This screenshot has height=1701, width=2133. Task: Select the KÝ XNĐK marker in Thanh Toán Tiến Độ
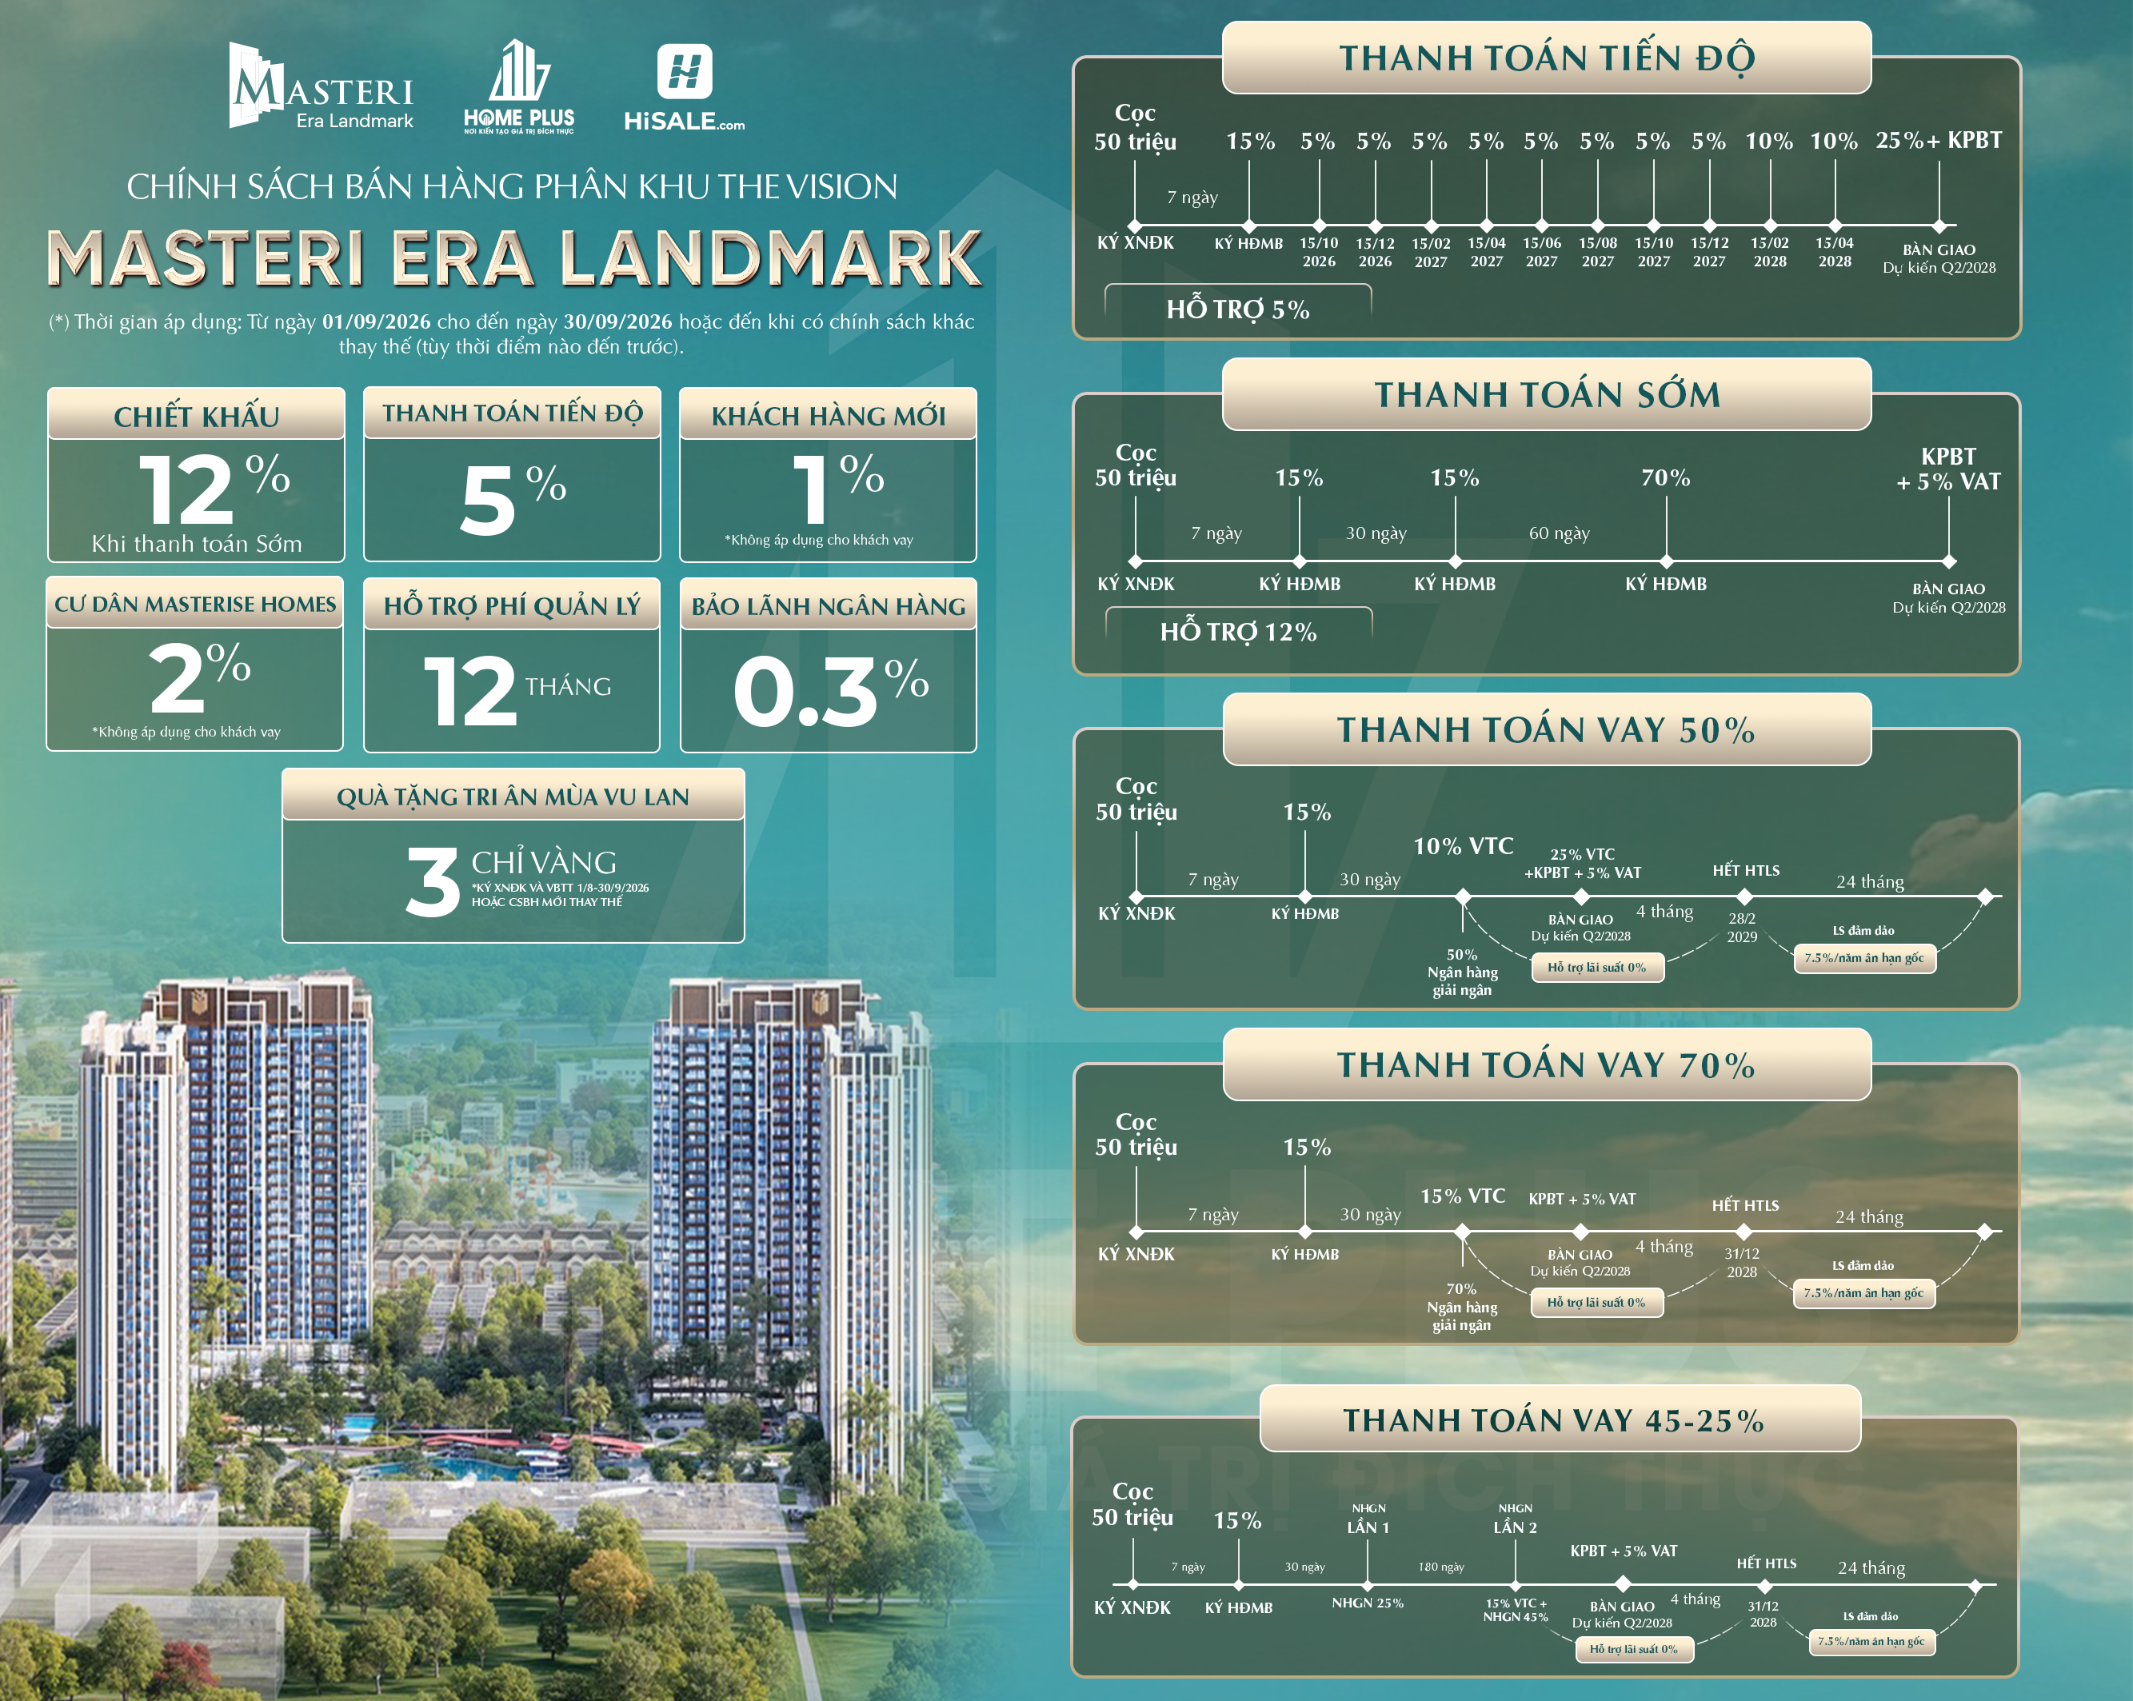[1135, 242]
